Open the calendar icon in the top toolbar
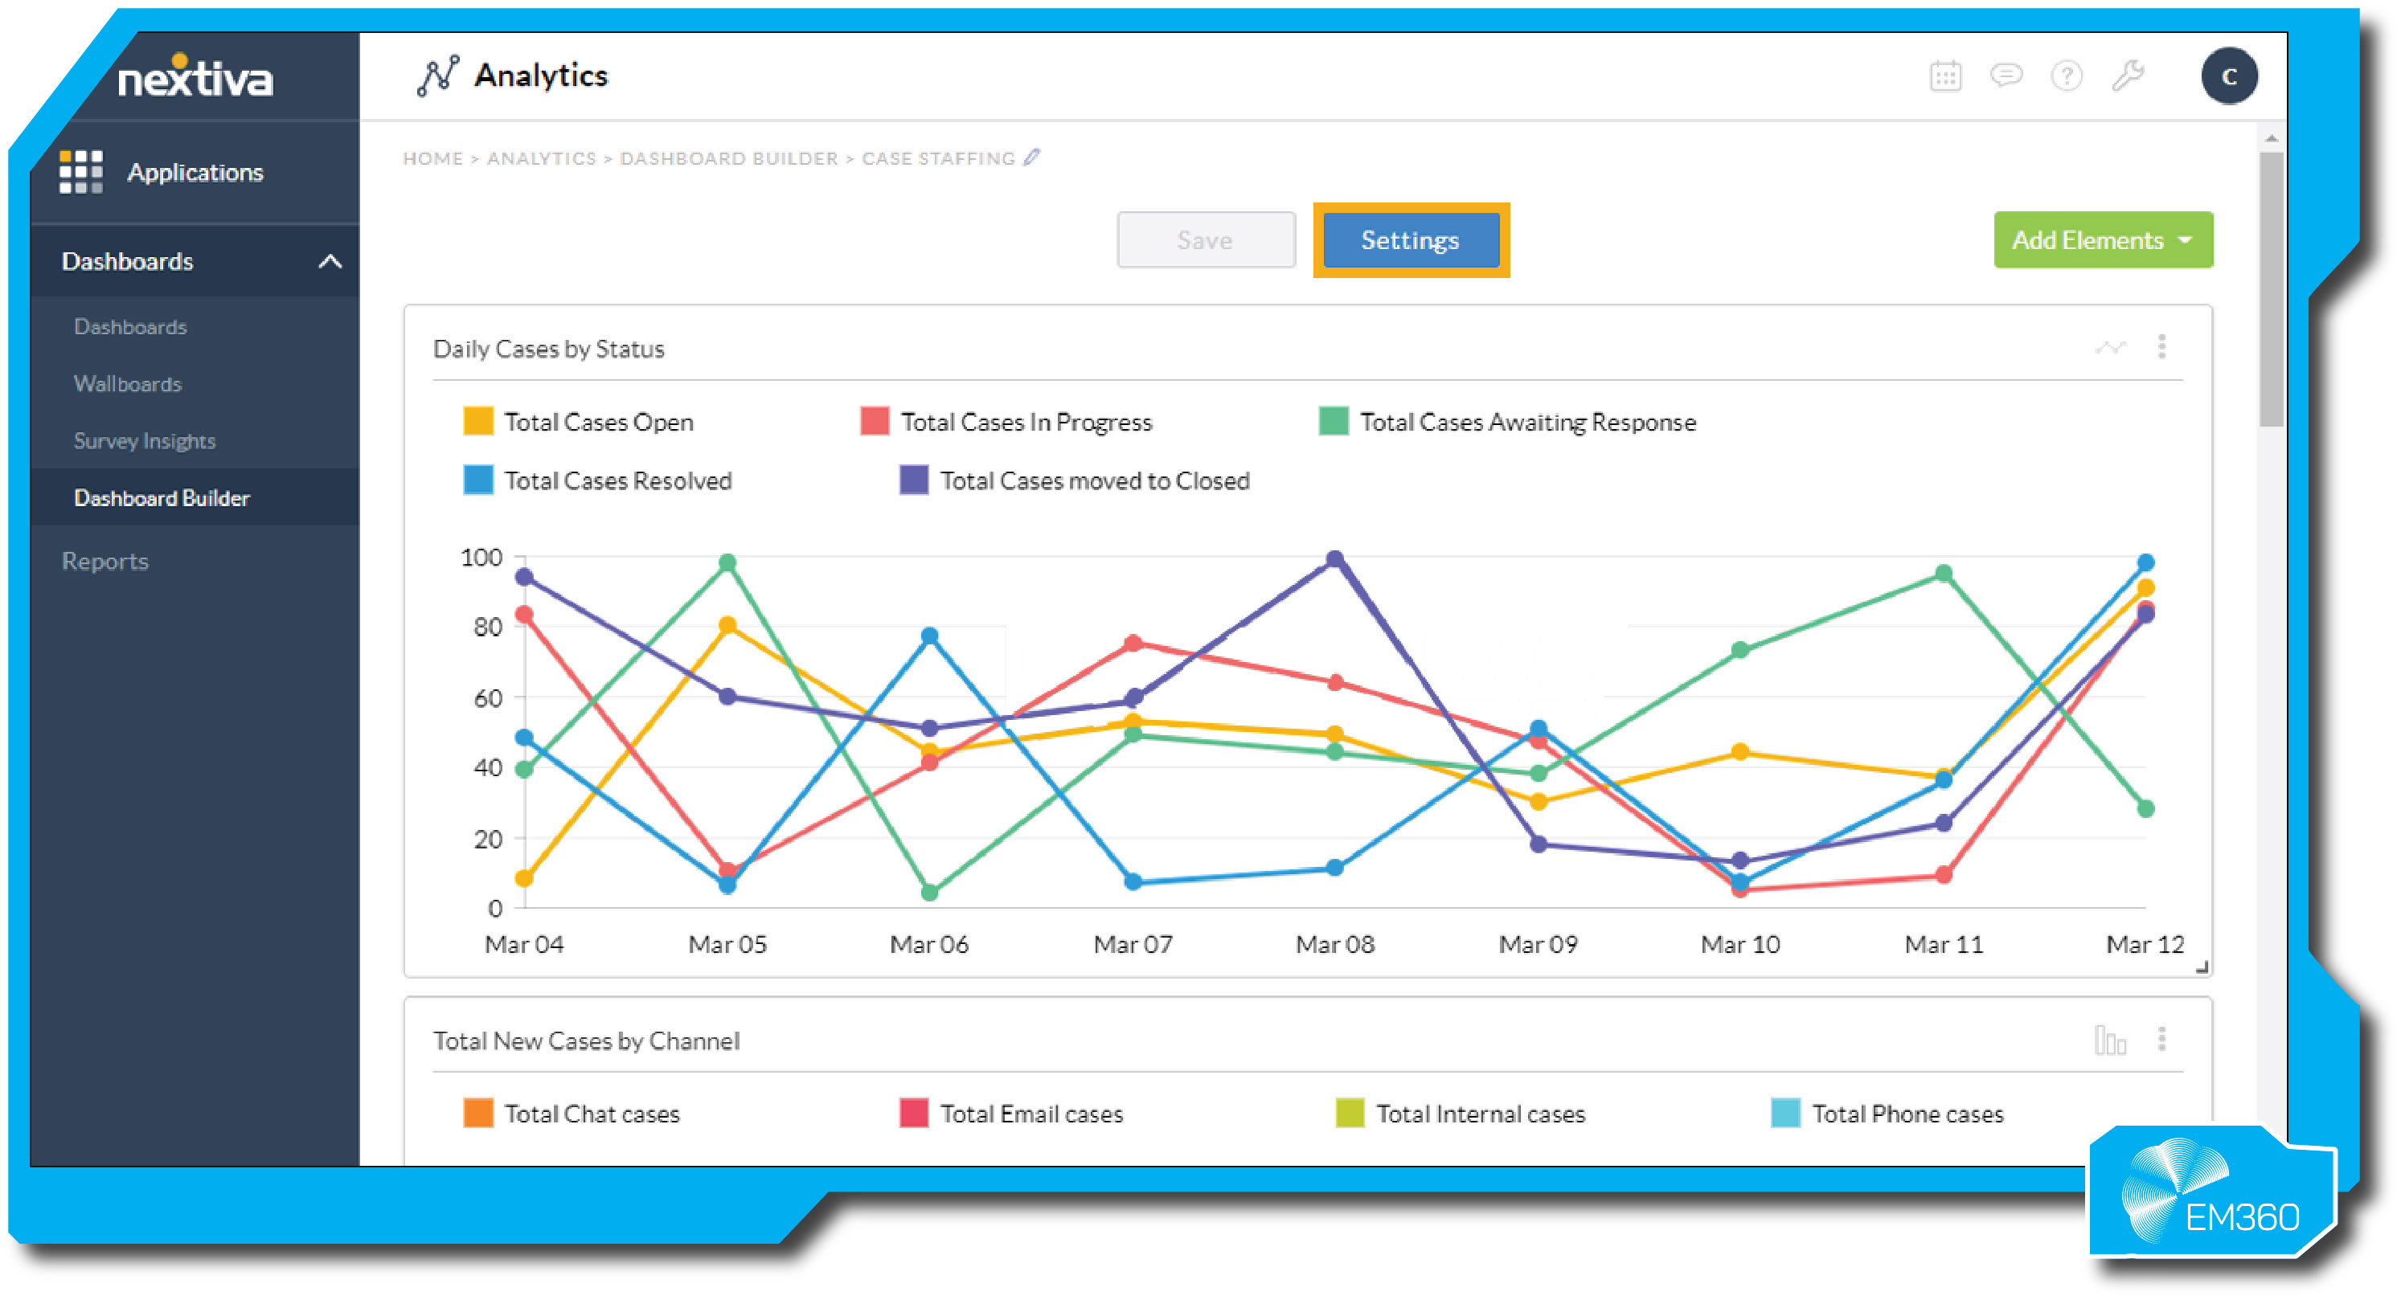The image size is (2401, 1300). coord(1948,76)
